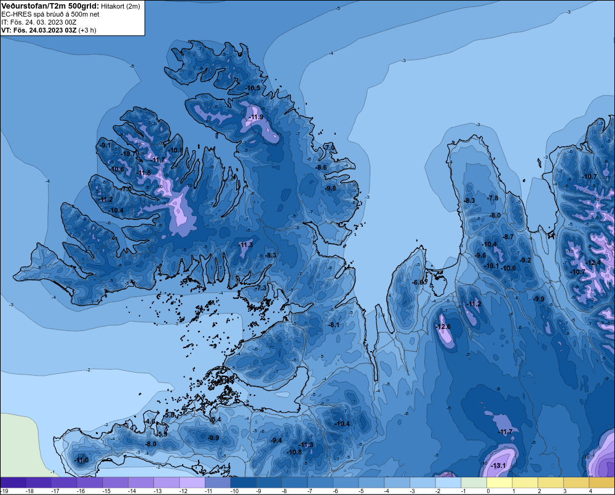Click the '(+3 h)' forecast offset text
Viewport: 615px width, 495px height.
[x=87, y=30]
